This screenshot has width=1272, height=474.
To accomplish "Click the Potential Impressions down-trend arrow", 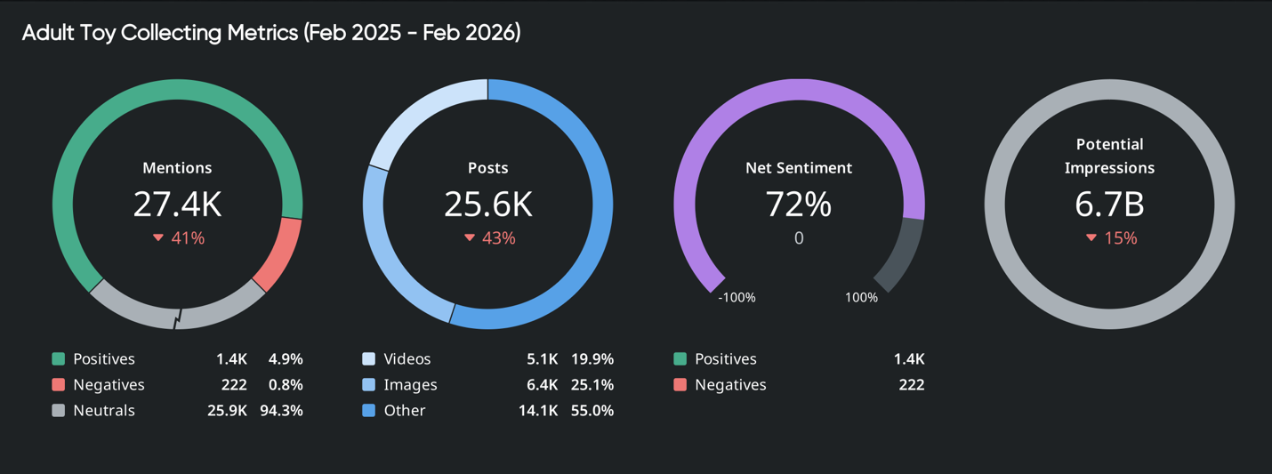I will click(x=1091, y=238).
